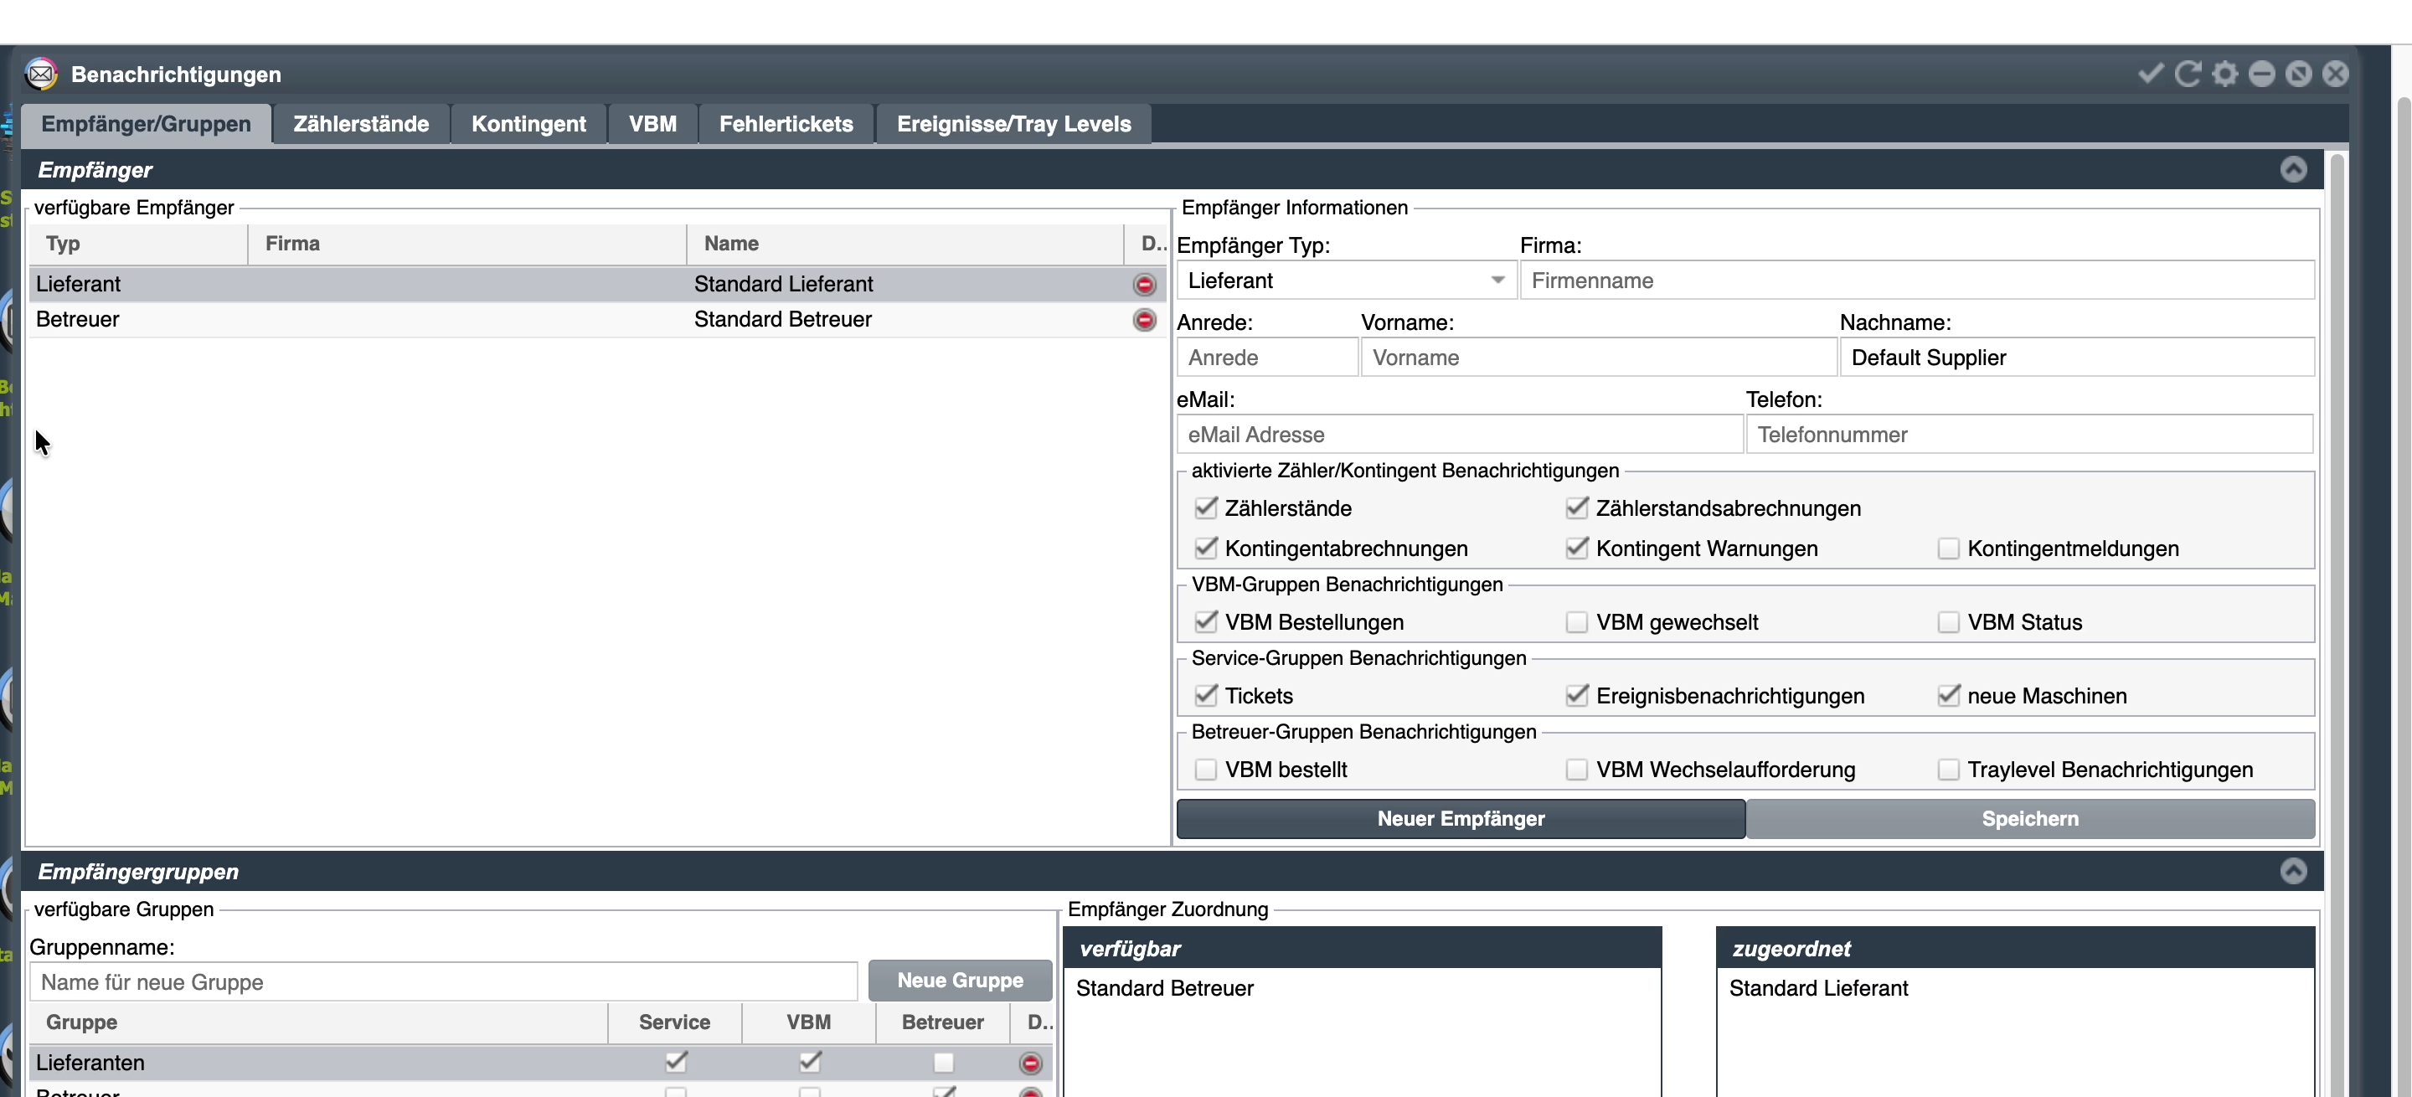
Task: Open the Empfänger Typ dropdown
Action: coord(1346,281)
